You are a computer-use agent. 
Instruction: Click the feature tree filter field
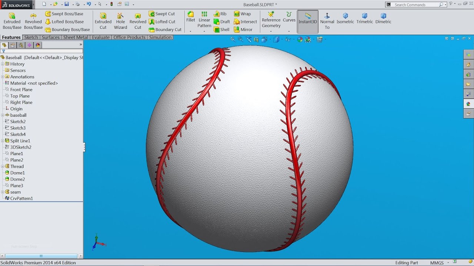41,51
